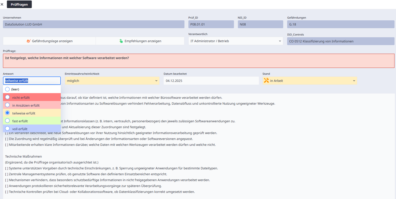This screenshot has height=199, width=396.
Task: Click the tools icon in Stand field
Action: [x=266, y=80]
